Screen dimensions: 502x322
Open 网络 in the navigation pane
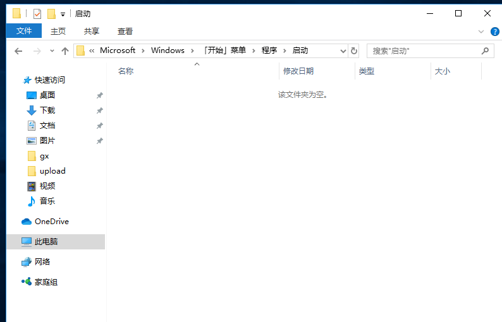click(42, 262)
